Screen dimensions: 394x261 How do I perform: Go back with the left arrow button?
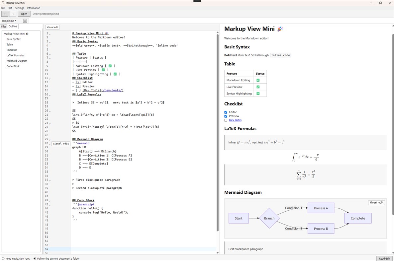(5, 14)
